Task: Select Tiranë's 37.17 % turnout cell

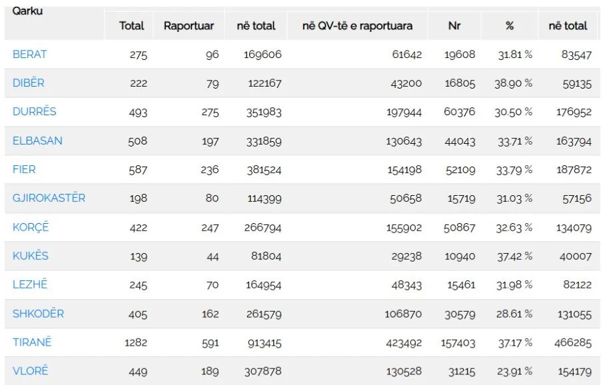Action: pyautogui.click(x=515, y=342)
